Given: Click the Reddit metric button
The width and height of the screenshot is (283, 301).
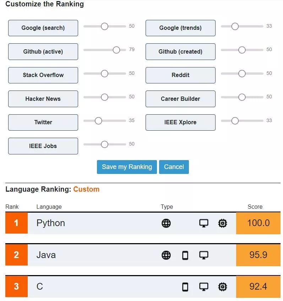Looking at the screenshot, I should coord(180,75).
